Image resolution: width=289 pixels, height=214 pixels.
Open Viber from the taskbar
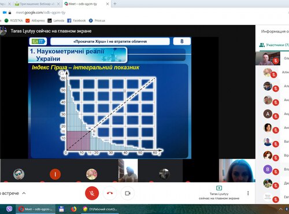(9, 209)
